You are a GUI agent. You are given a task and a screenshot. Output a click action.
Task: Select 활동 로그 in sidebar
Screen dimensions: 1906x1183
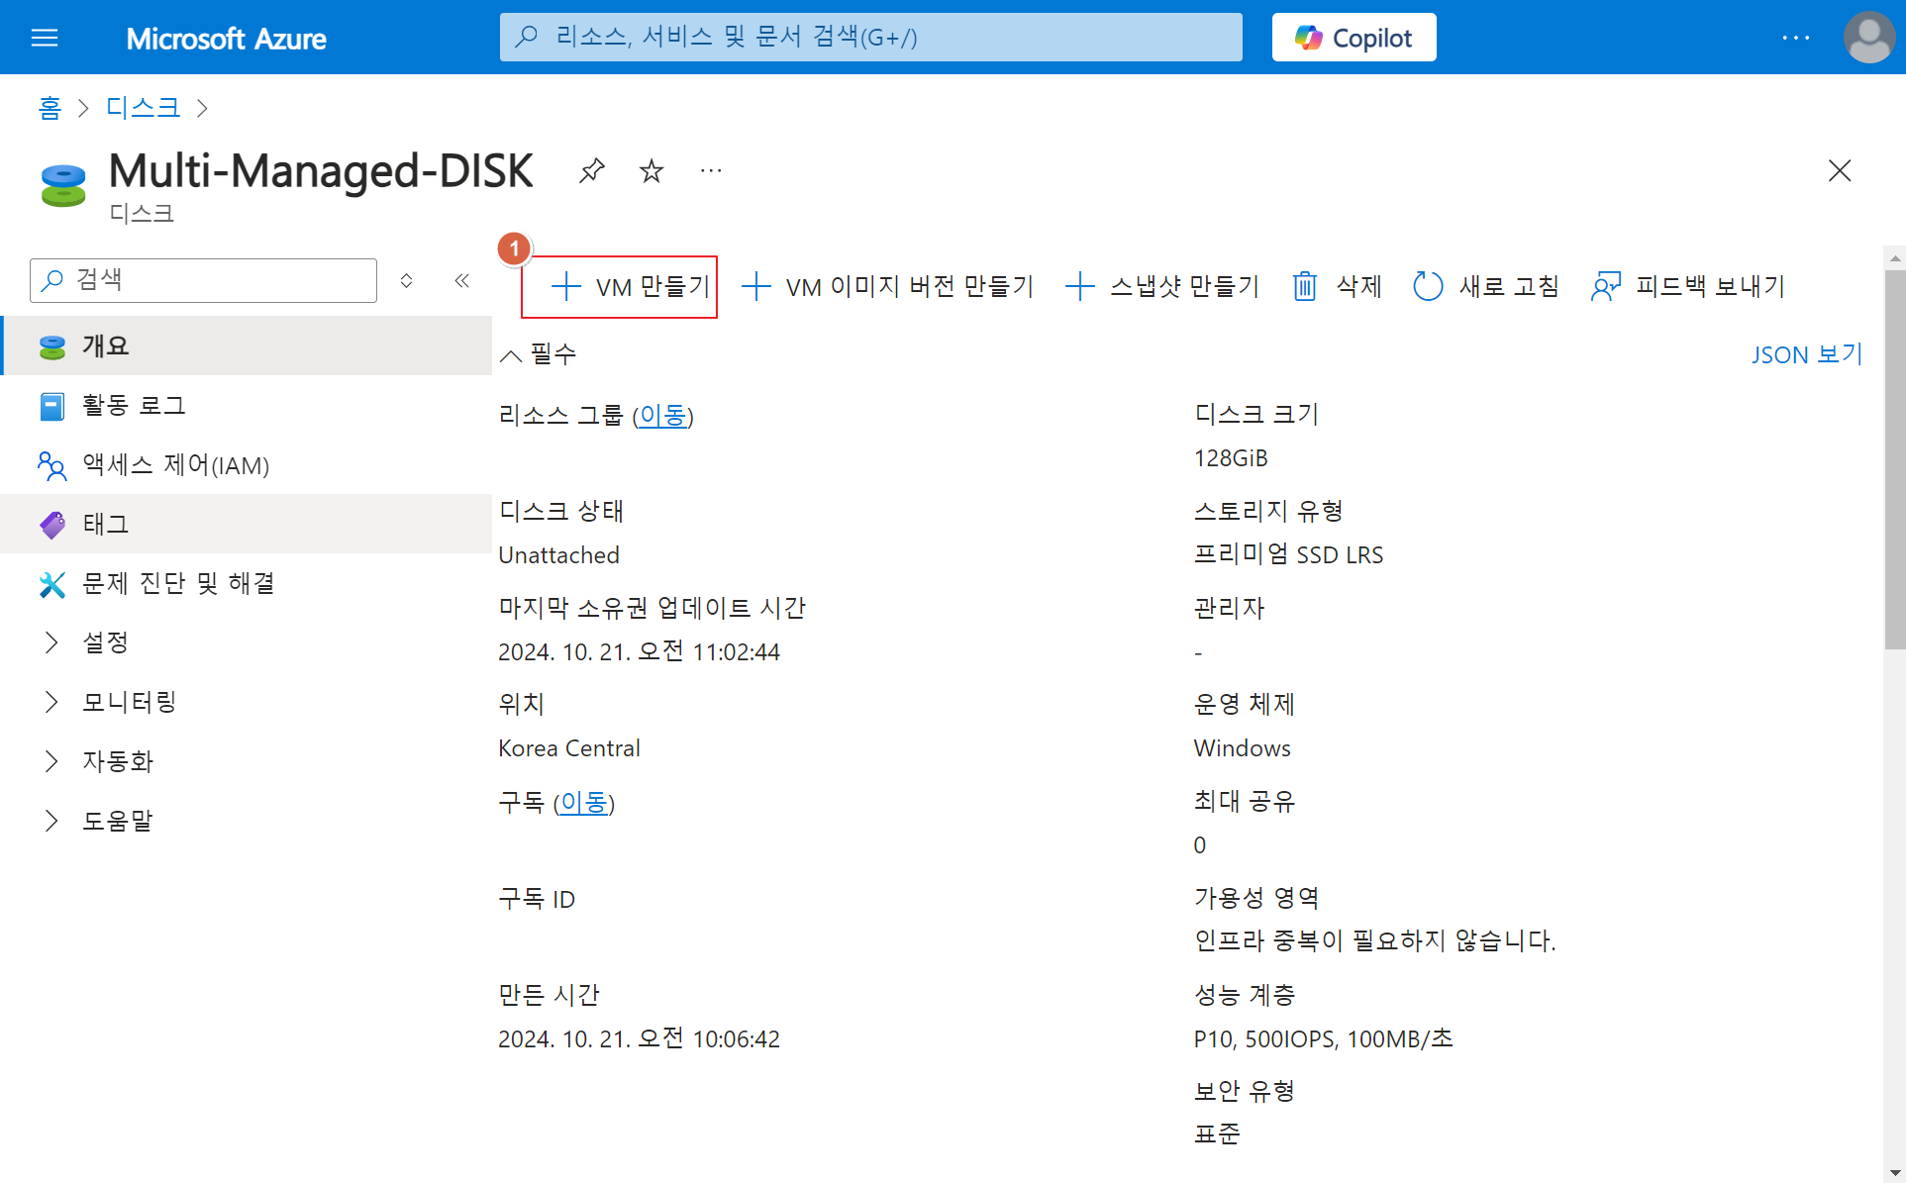pyautogui.click(x=134, y=406)
